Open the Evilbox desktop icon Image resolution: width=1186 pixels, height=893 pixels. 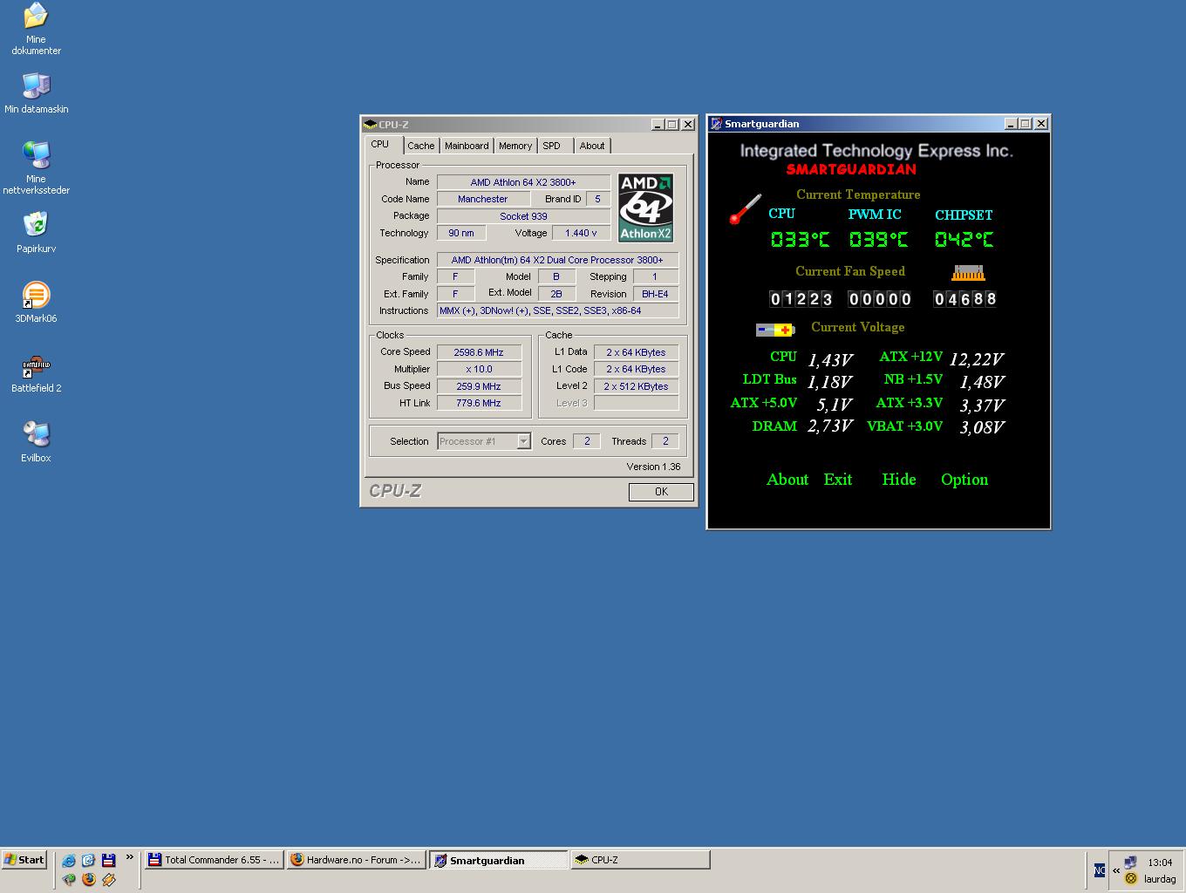click(36, 442)
